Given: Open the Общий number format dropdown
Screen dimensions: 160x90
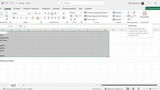Looking at the screenshot, I should point(81,12).
